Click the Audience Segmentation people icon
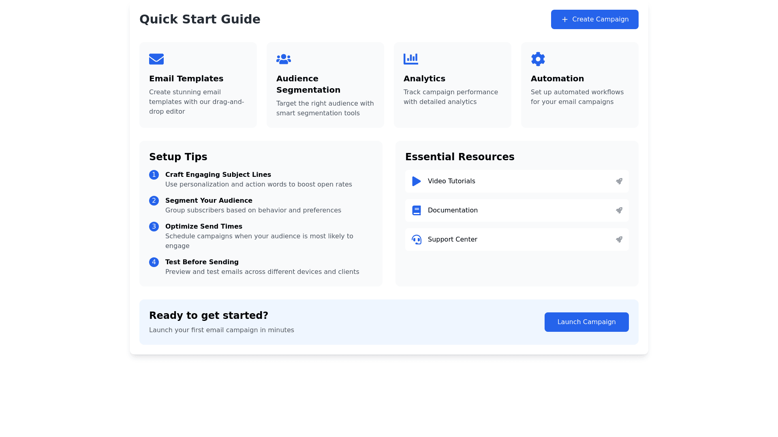The height and width of the screenshot is (437, 778). [x=284, y=59]
